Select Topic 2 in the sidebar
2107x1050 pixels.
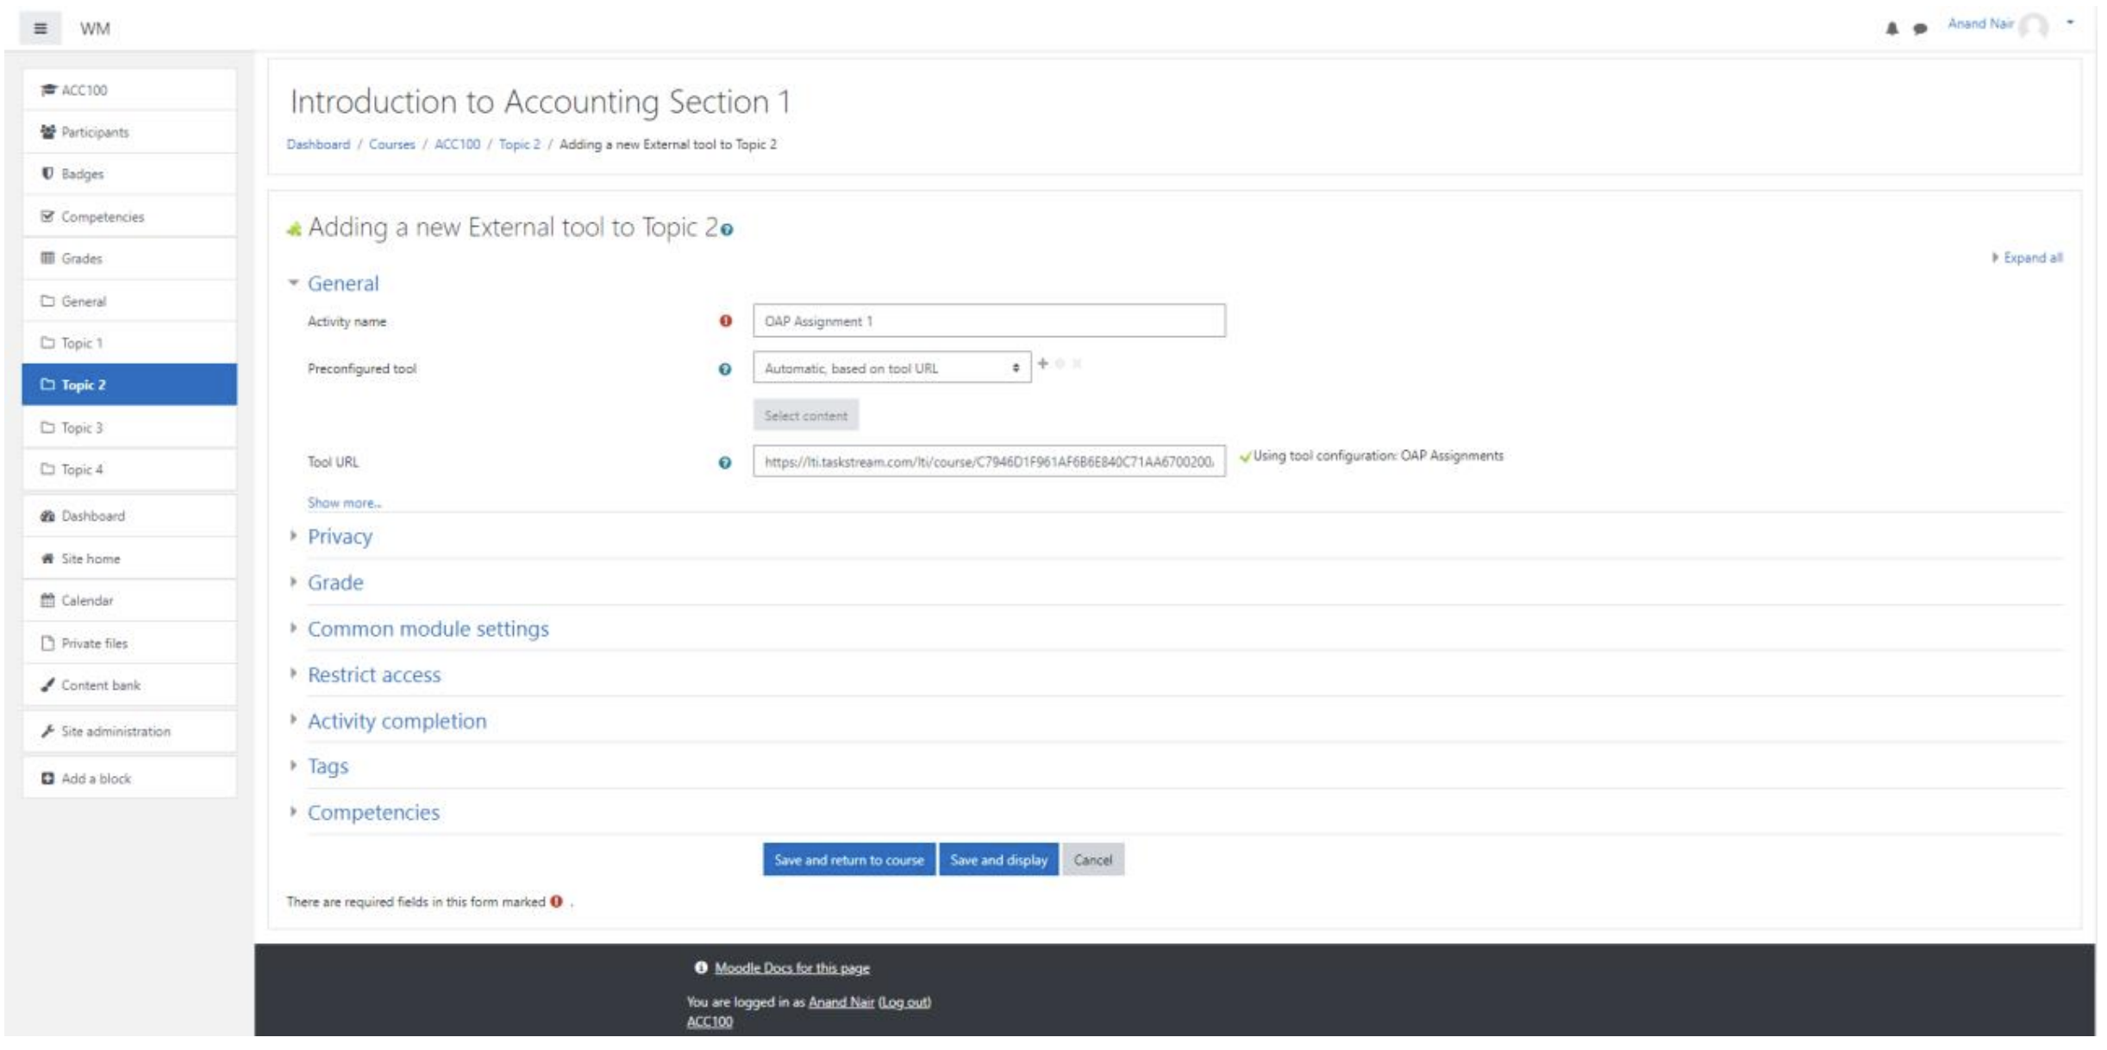click(x=129, y=384)
